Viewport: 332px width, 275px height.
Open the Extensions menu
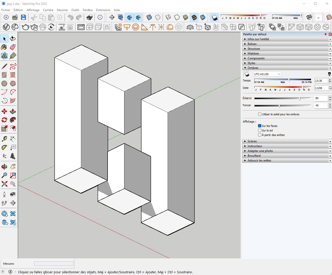pyautogui.click(x=103, y=10)
